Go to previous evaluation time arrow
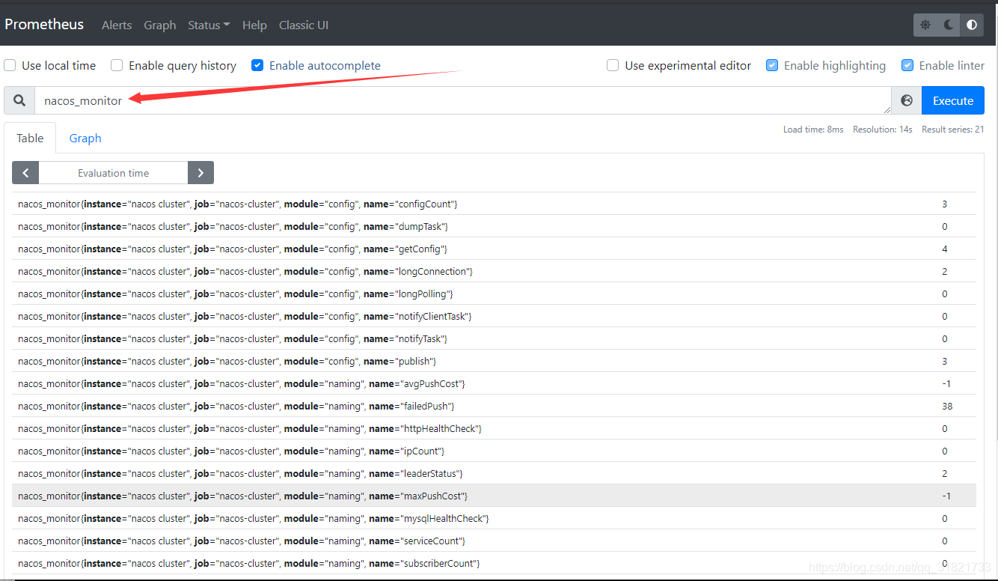 click(x=25, y=173)
